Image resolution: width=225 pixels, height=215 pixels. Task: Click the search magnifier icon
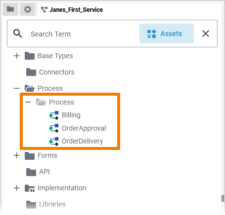[x=18, y=34]
